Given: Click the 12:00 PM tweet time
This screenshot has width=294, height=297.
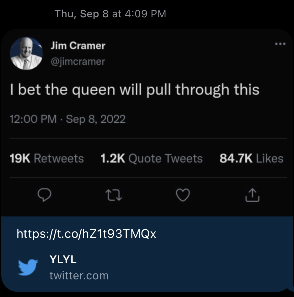Looking at the screenshot, I should pyautogui.click(x=33, y=119).
